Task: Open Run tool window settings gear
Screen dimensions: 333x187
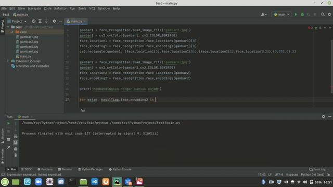Action: (323, 116)
